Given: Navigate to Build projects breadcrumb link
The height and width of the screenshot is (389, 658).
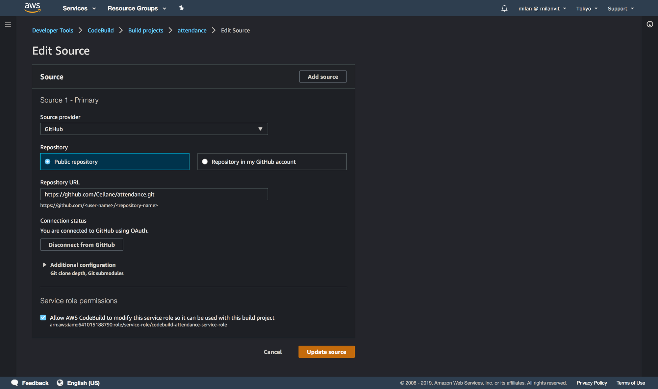Looking at the screenshot, I should [x=145, y=30].
